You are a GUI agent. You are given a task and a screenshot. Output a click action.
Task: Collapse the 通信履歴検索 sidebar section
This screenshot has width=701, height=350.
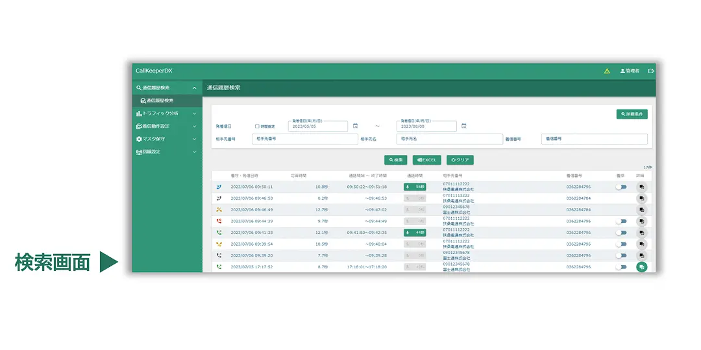pos(194,88)
